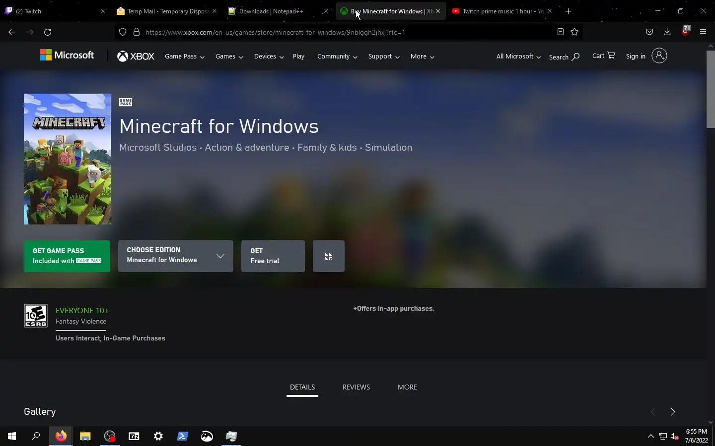Click the Family & kids link

327,148
